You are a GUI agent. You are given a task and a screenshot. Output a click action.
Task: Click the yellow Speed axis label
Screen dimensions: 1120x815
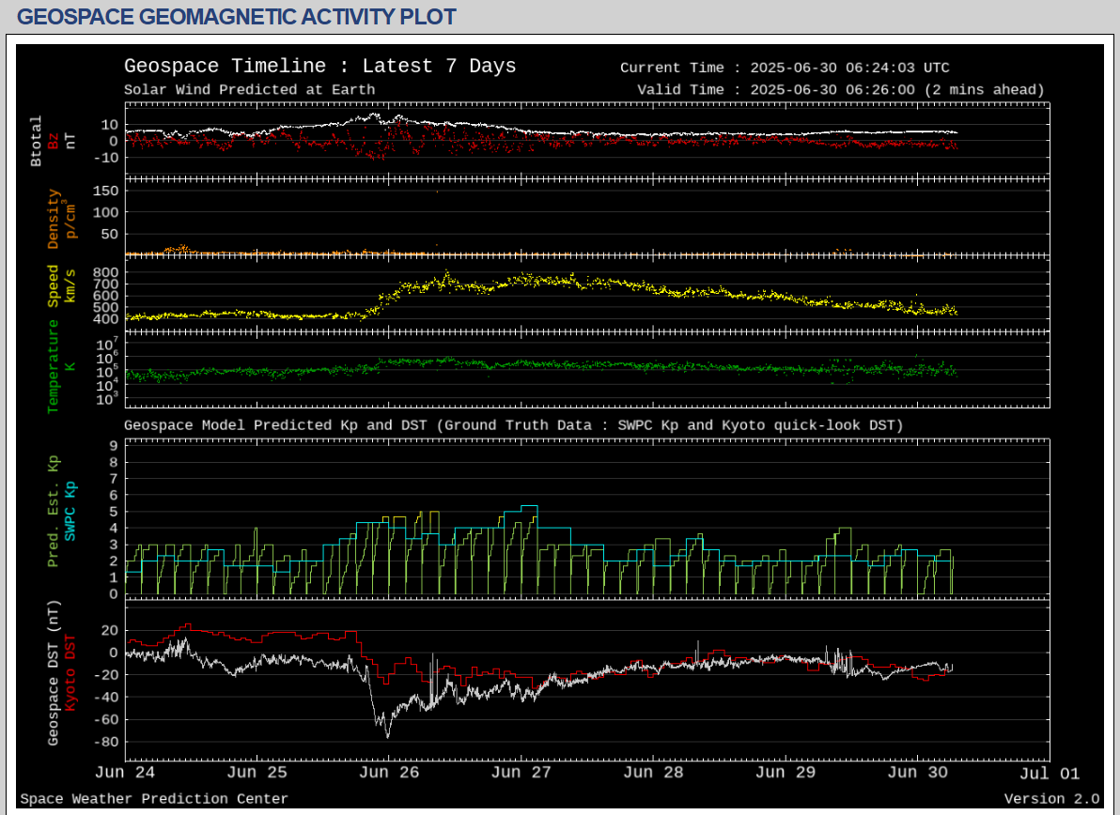click(54, 285)
